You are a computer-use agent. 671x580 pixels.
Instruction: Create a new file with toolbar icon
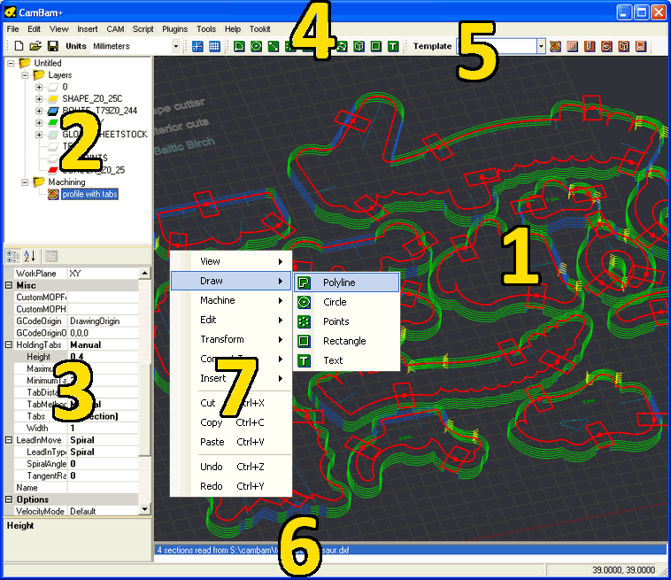pos(19,46)
